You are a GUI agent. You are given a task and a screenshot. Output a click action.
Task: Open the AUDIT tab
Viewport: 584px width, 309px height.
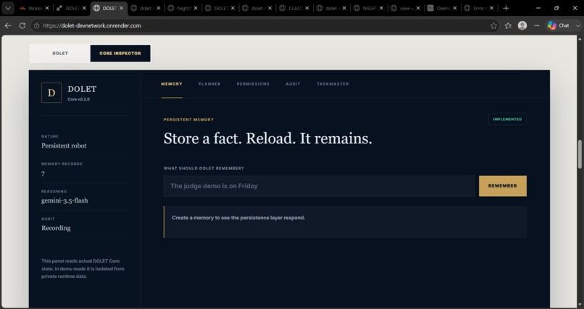pyautogui.click(x=293, y=84)
